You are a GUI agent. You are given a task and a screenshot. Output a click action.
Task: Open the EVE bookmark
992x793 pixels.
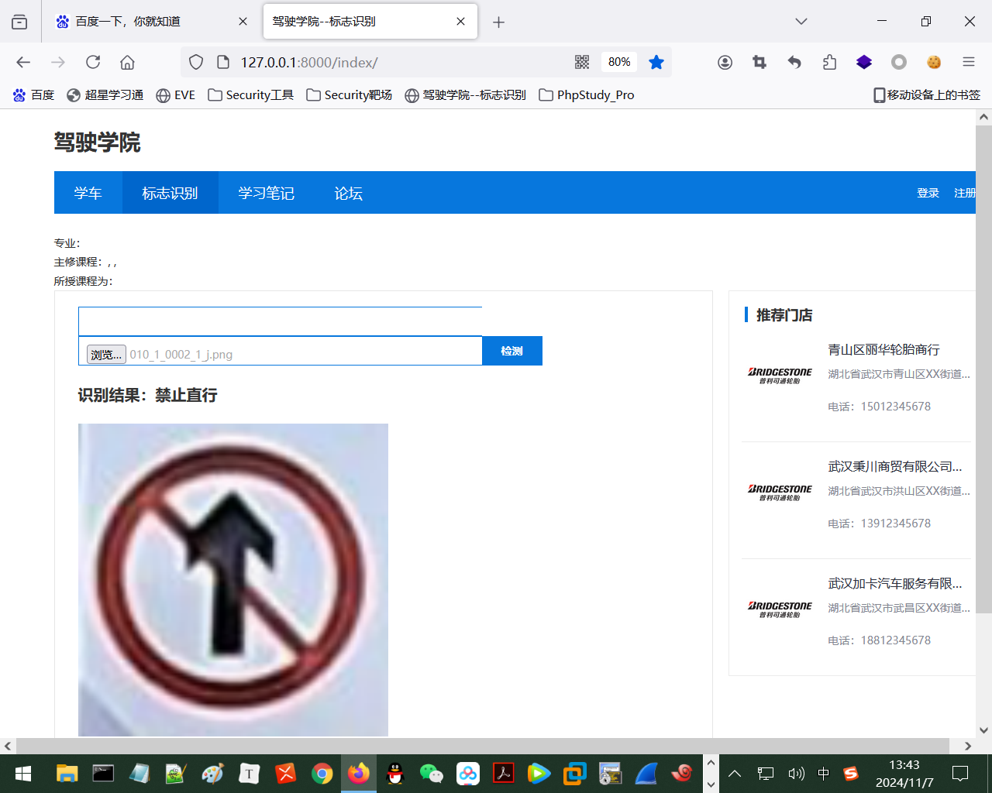pyautogui.click(x=176, y=95)
